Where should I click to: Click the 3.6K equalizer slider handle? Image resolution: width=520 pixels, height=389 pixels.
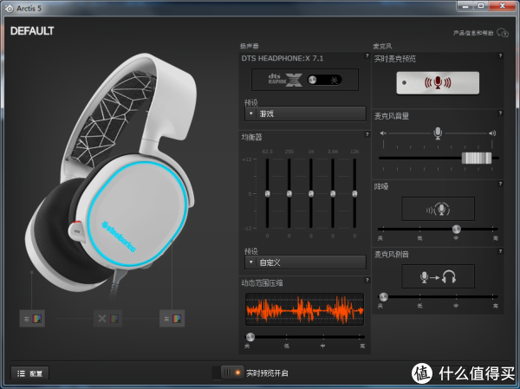tap(333, 194)
